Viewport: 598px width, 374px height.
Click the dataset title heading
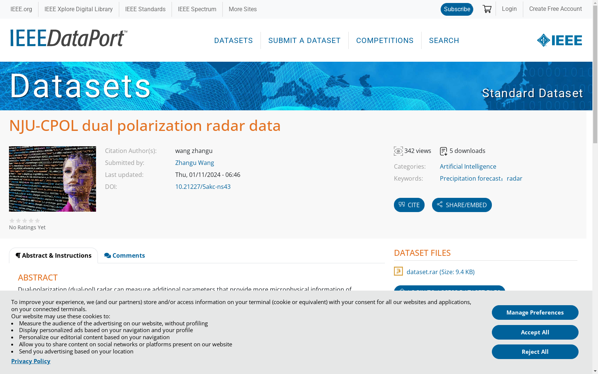[145, 126]
